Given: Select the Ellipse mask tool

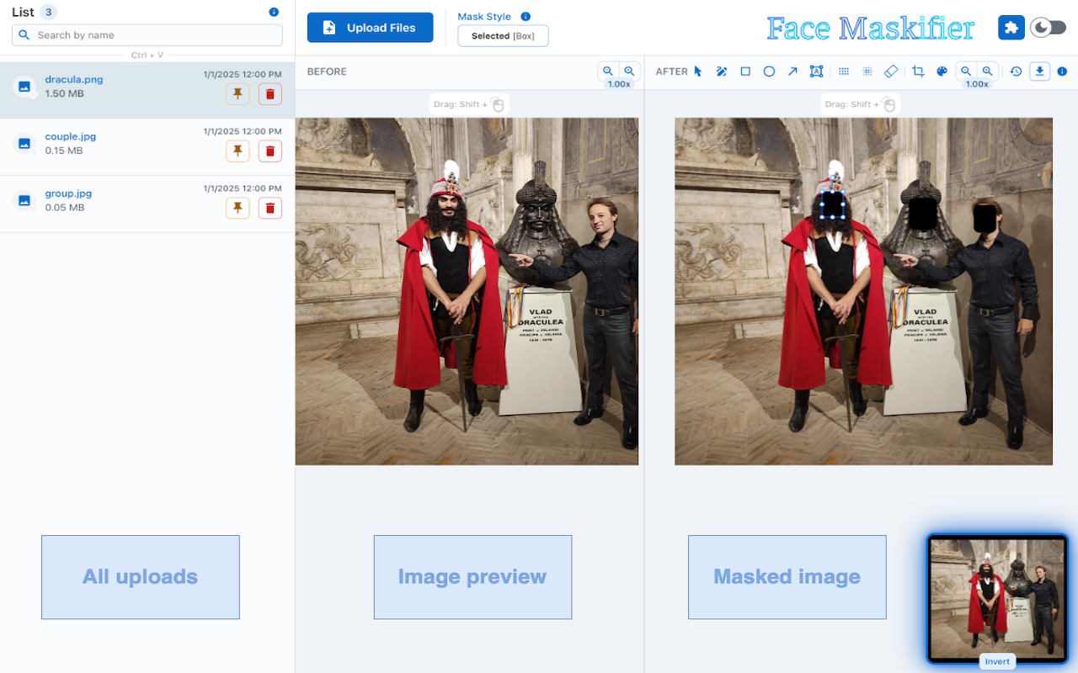Looking at the screenshot, I should coord(768,71).
